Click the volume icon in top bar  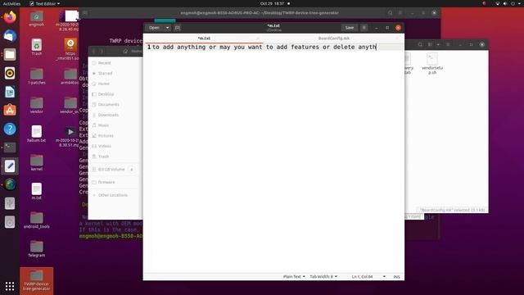click(504, 3)
